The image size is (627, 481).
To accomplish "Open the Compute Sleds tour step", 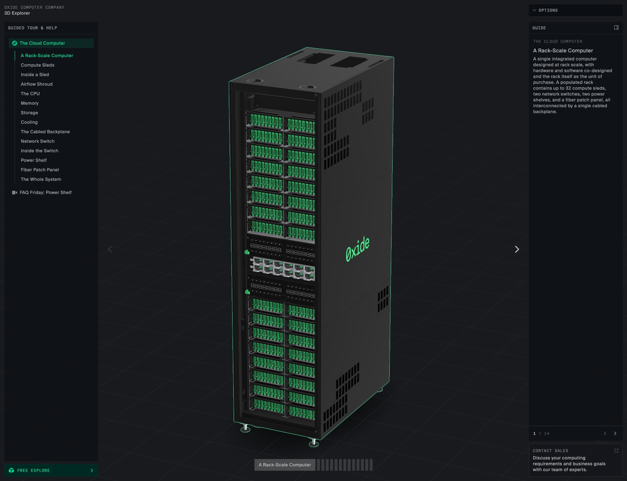I will tap(37, 65).
